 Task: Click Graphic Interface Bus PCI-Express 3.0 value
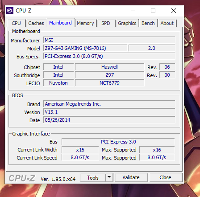point(118,142)
